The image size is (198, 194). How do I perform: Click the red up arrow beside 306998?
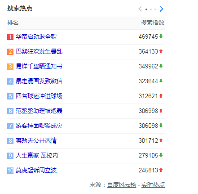(161, 110)
